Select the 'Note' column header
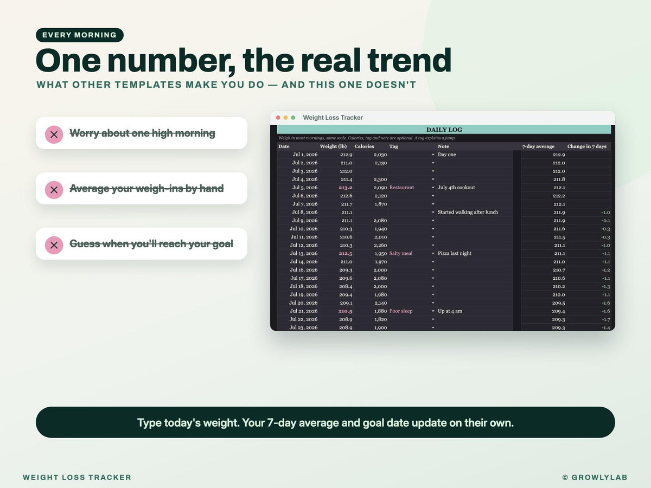The image size is (651, 488). point(475,146)
